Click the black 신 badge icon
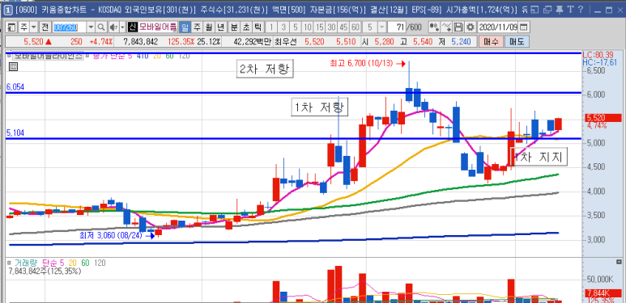 [x=133, y=27]
